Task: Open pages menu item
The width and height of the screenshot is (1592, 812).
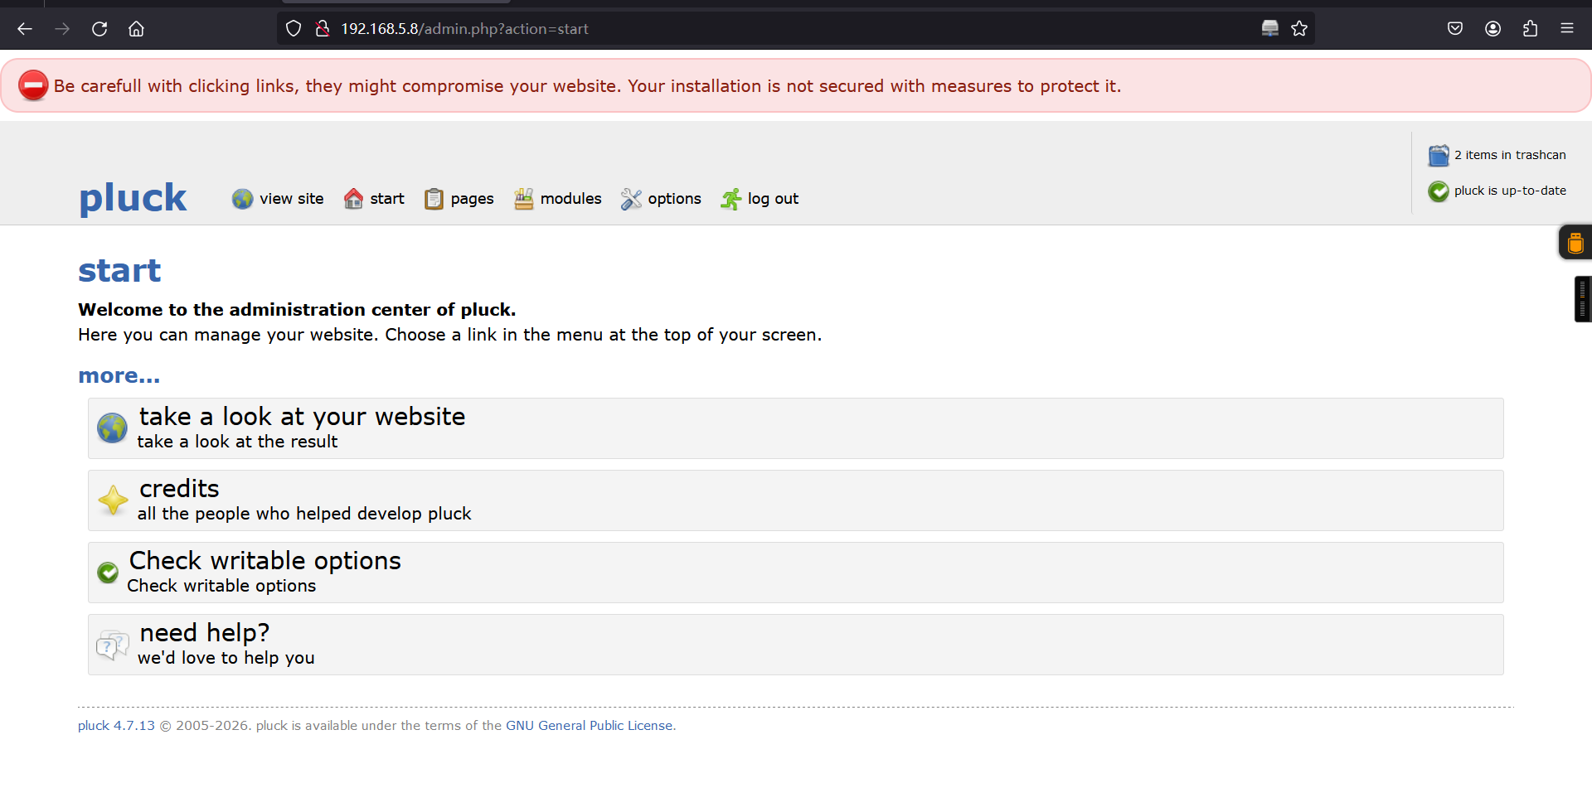Action: coord(472,199)
